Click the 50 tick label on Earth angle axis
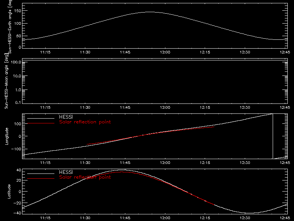The height and width of the screenshot is (221, 294). tap(19, 36)
